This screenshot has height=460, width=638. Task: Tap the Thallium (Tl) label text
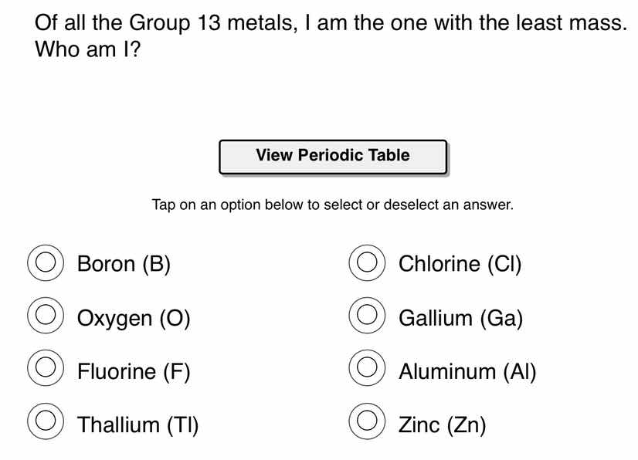tap(137, 422)
